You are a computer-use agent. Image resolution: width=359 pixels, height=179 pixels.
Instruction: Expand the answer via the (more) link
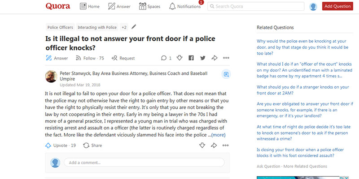click(x=218, y=135)
